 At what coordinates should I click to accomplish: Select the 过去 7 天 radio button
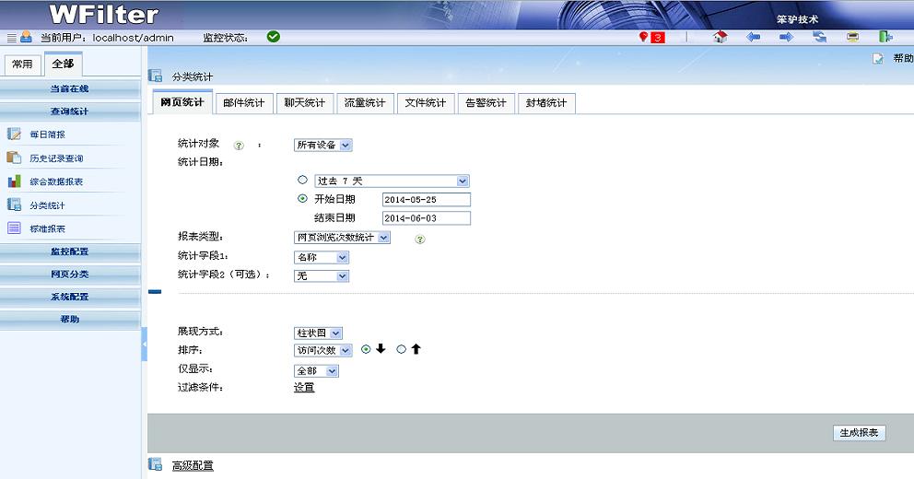(302, 181)
